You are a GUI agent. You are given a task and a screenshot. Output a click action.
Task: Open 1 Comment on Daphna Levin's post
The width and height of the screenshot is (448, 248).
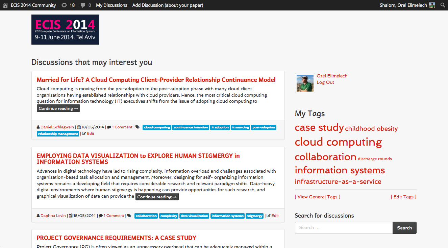pos(114,216)
